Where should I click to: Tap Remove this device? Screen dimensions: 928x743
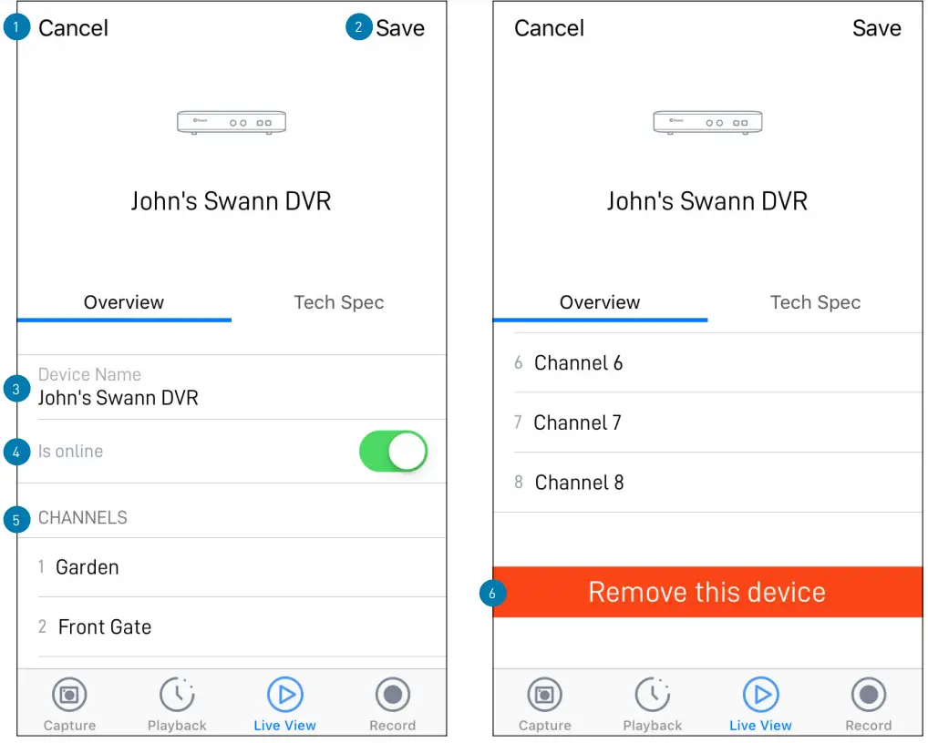(707, 592)
